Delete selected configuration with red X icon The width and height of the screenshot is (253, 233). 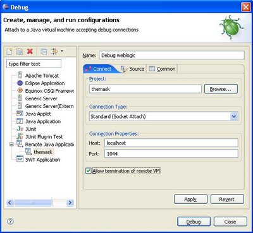[30, 51]
